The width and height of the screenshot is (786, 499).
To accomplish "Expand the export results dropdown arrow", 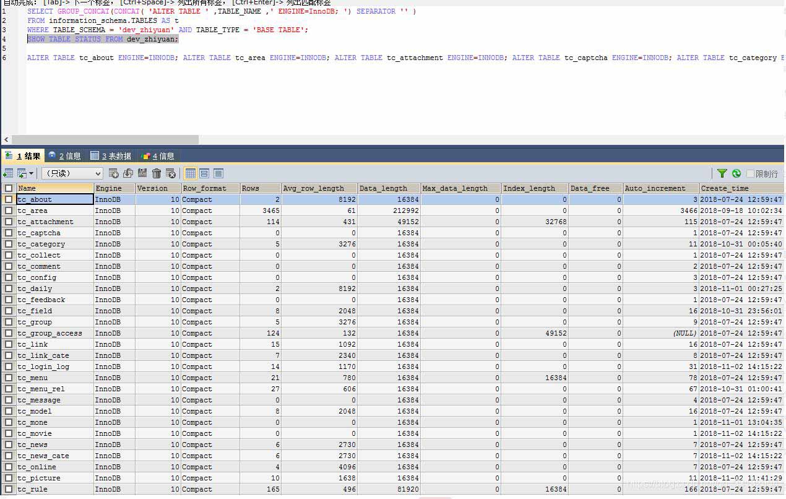I will pos(31,173).
